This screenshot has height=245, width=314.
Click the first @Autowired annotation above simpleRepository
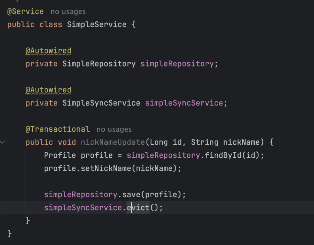point(48,51)
